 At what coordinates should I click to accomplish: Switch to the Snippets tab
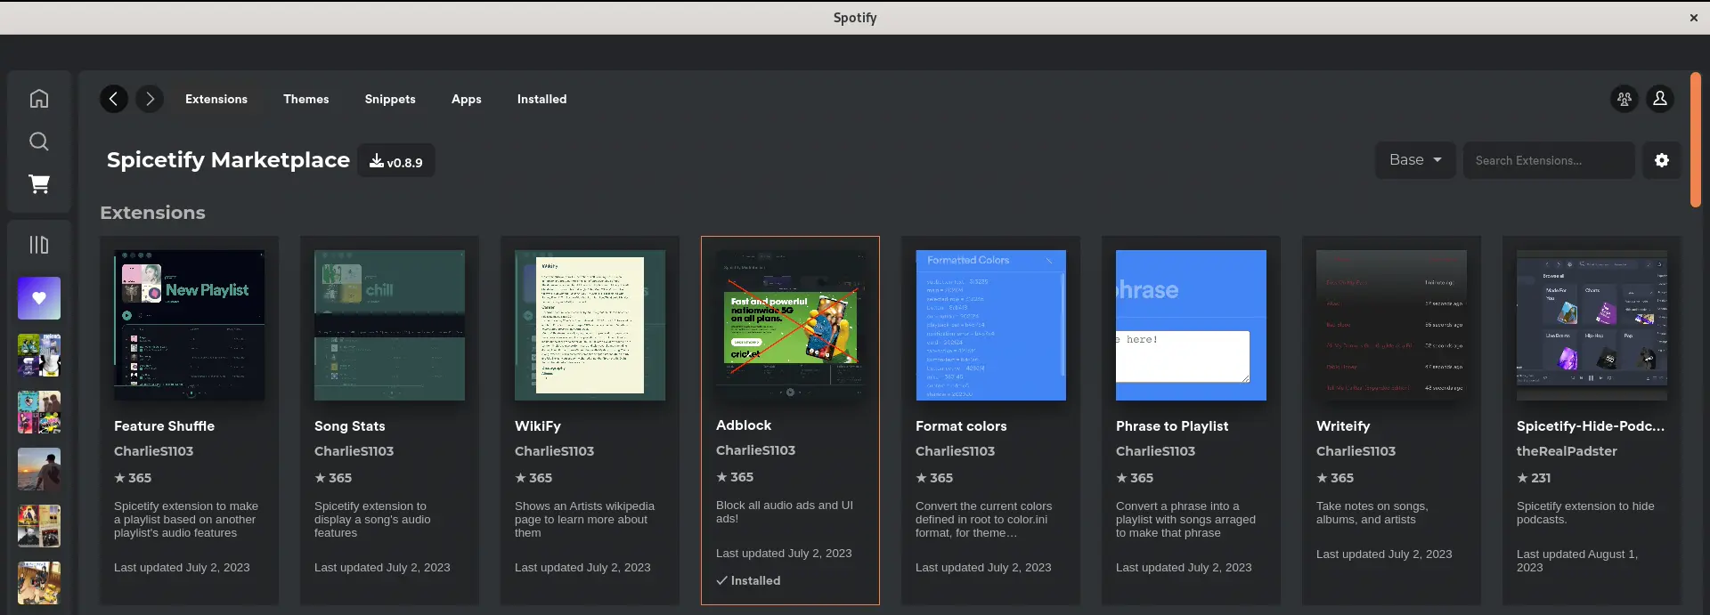click(x=389, y=99)
